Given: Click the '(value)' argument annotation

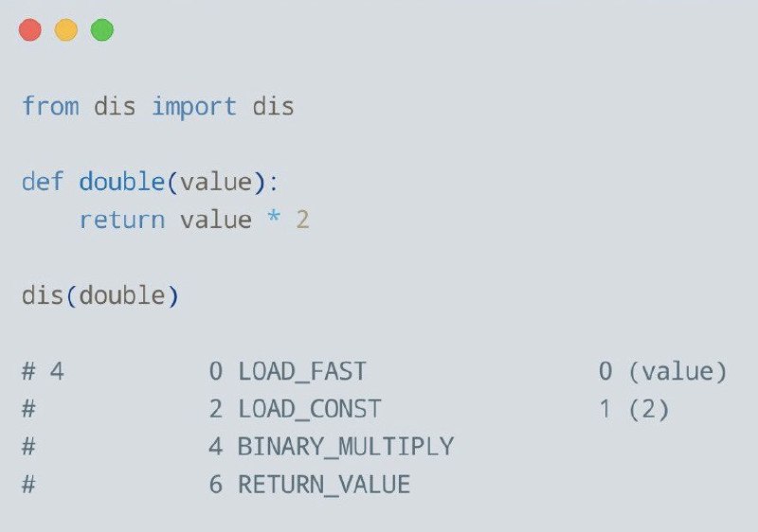Looking at the screenshot, I should [677, 372].
